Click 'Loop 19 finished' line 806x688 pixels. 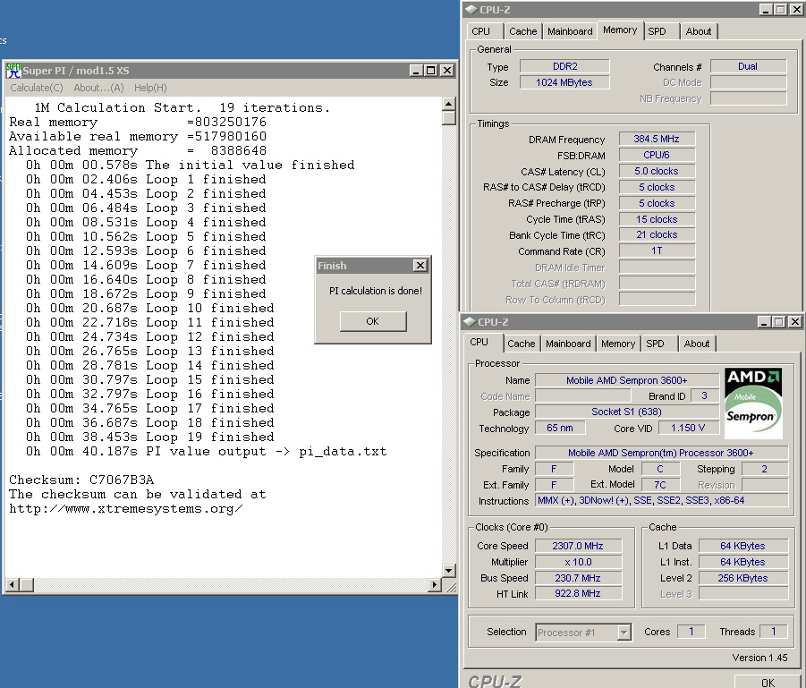[150, 437]
